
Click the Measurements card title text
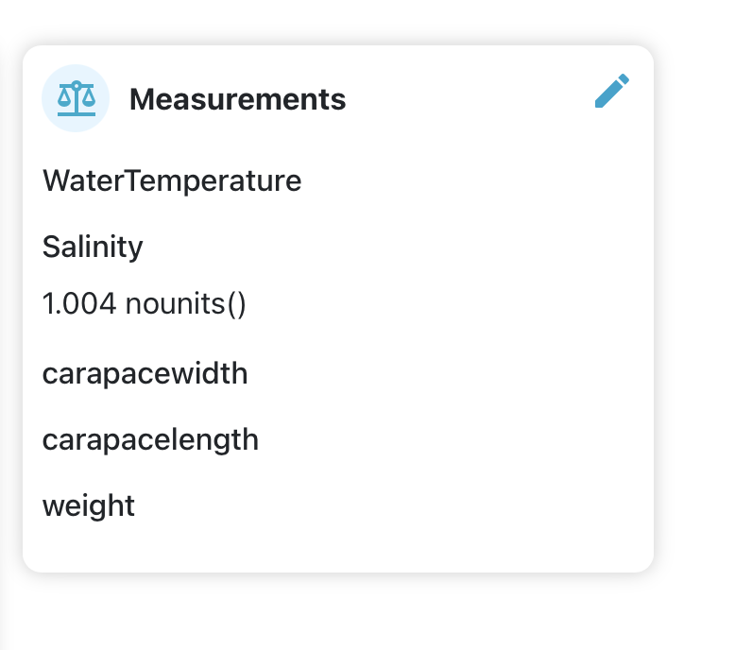[x=237, y=99]
